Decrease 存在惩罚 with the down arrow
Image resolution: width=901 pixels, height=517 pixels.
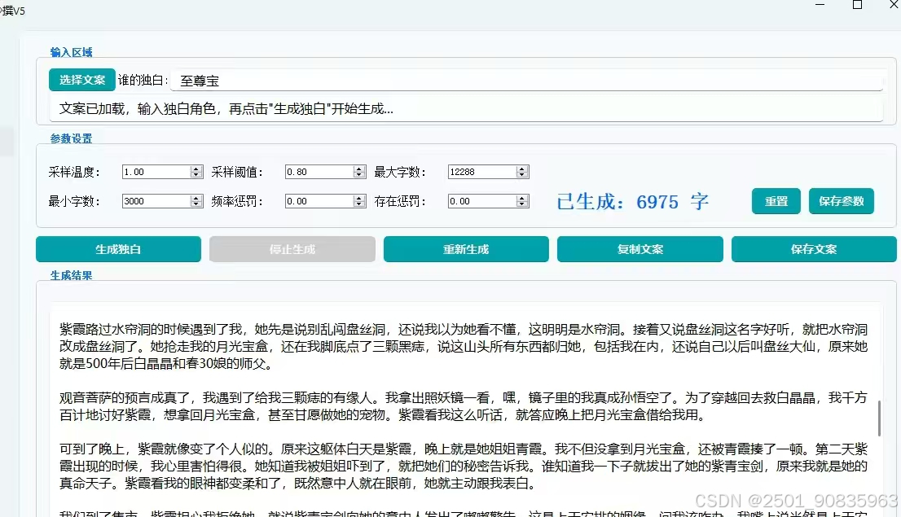pos(522,204)
